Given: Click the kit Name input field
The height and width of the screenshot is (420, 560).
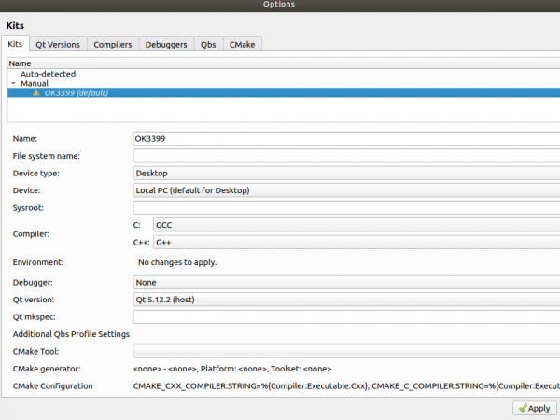Looking at the screenshot, I should click(x=345, y=138).
